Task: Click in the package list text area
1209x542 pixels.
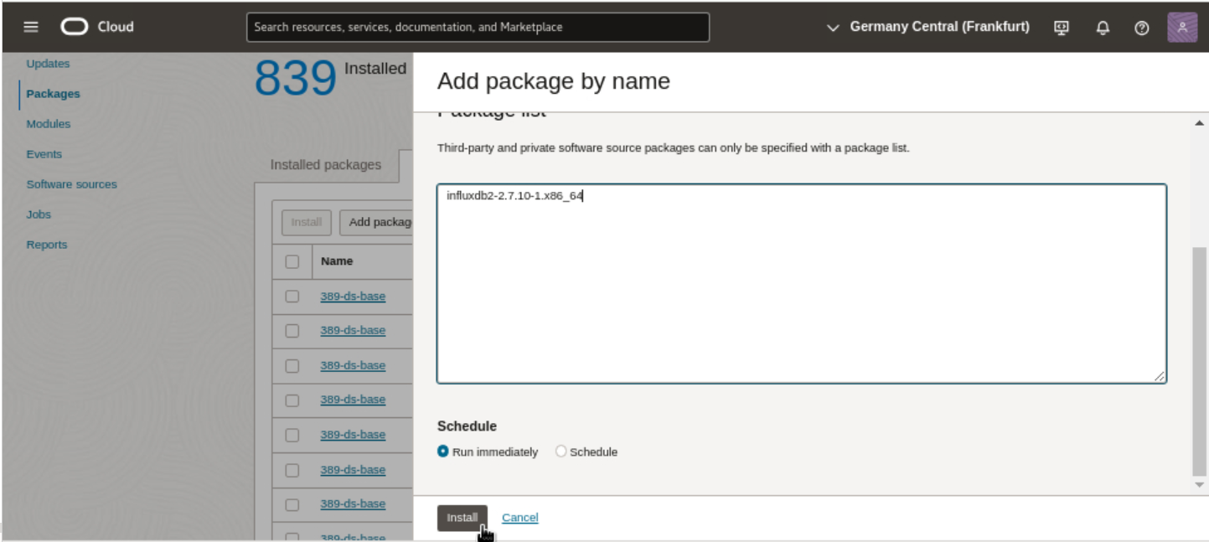Action: click(802, 284)
